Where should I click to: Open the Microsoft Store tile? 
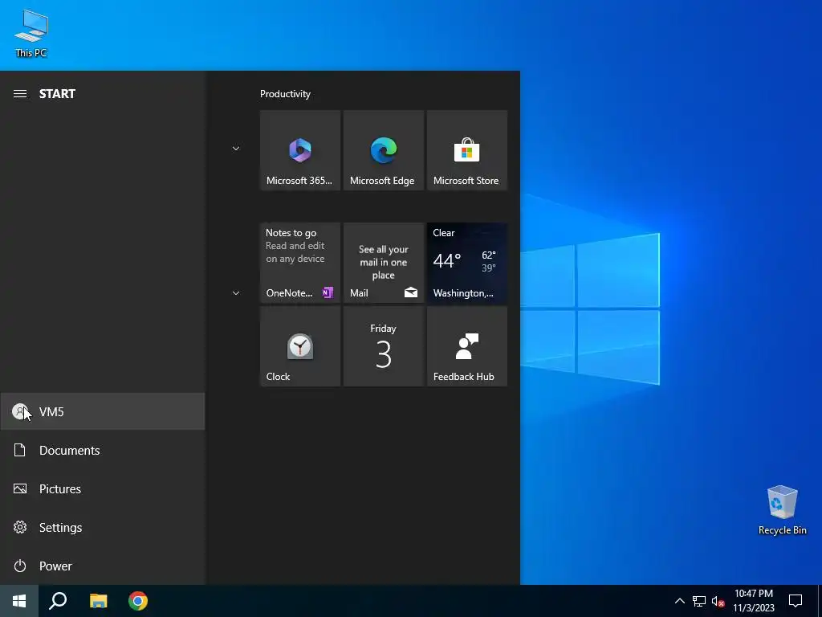(x=466, y=150)
